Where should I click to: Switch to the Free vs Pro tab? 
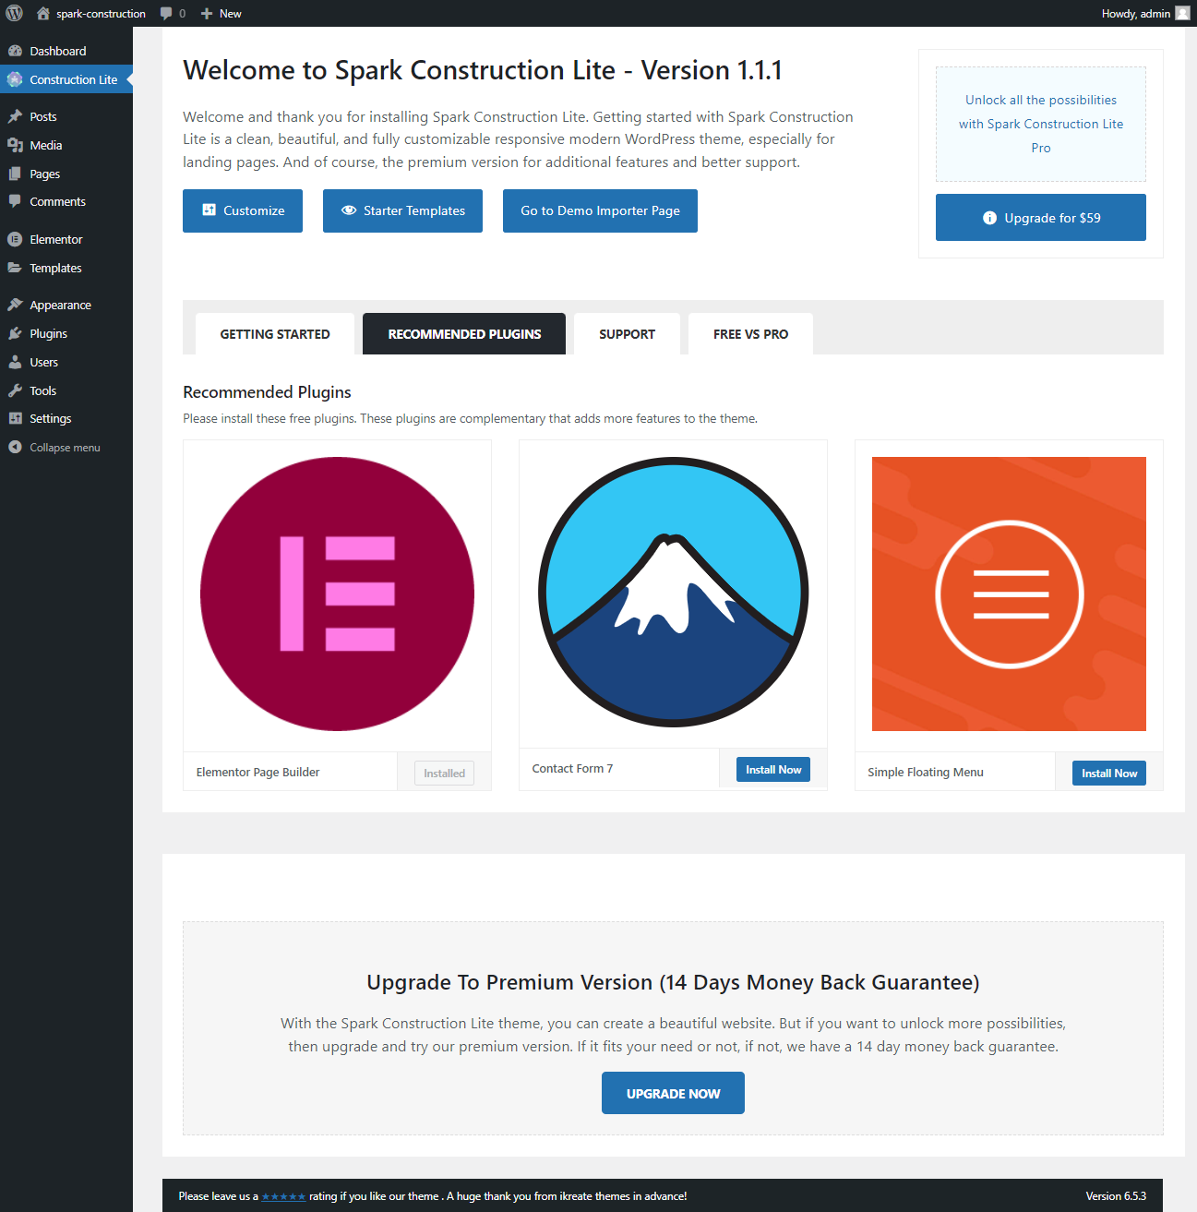750,334
